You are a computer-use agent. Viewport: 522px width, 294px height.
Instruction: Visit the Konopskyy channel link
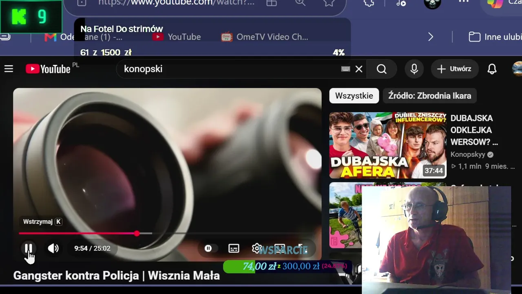point(468,155)
